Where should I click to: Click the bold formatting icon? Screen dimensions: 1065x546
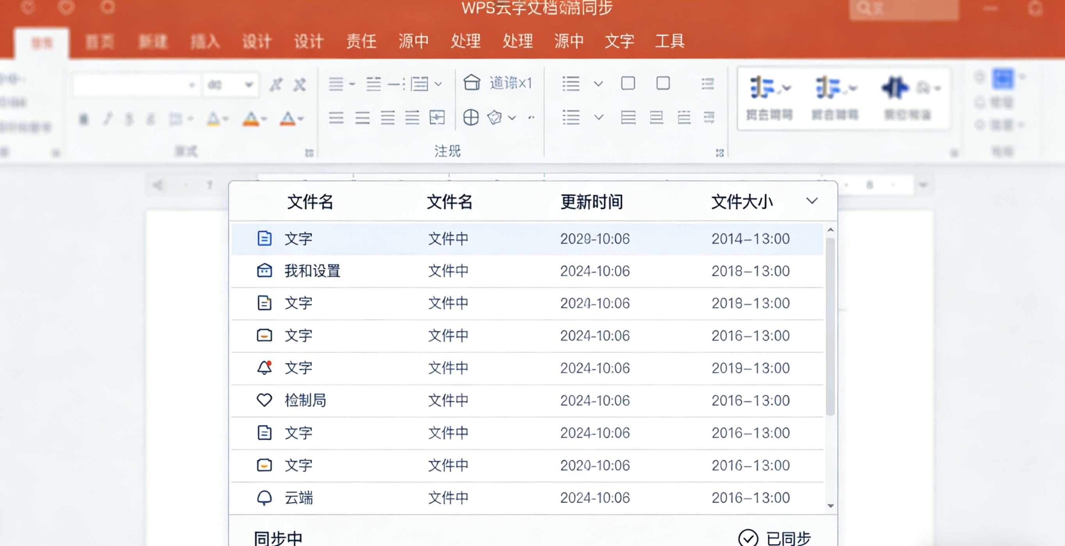(84, 119)
